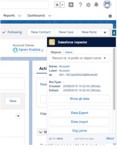Toggle the Following button

pyautogui.click(x=12, y=32)
